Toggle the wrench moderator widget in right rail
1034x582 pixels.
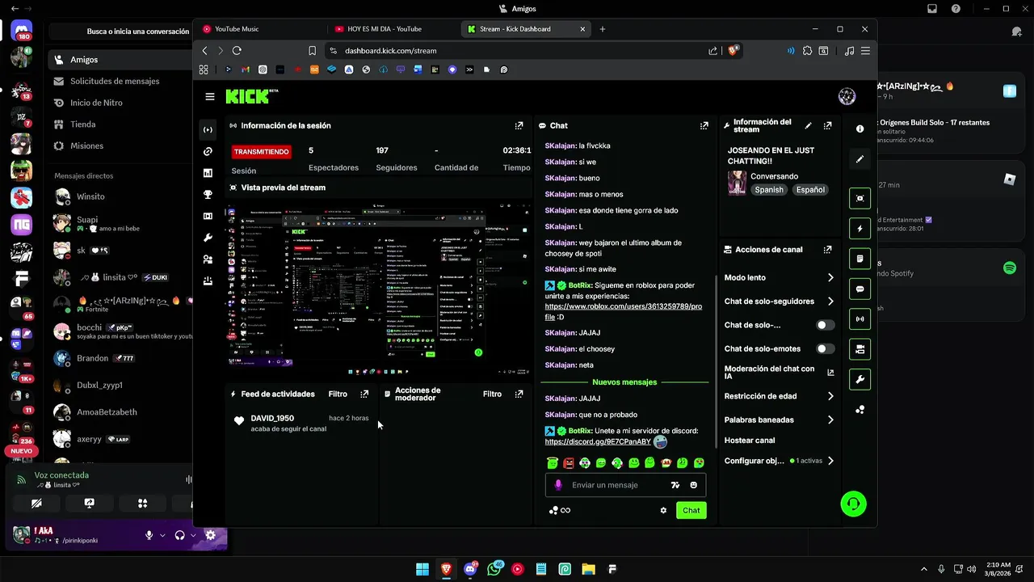point(860,379)
